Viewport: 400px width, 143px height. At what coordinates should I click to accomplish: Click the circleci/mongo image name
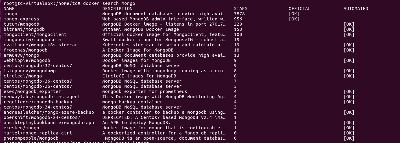[23, 76]
